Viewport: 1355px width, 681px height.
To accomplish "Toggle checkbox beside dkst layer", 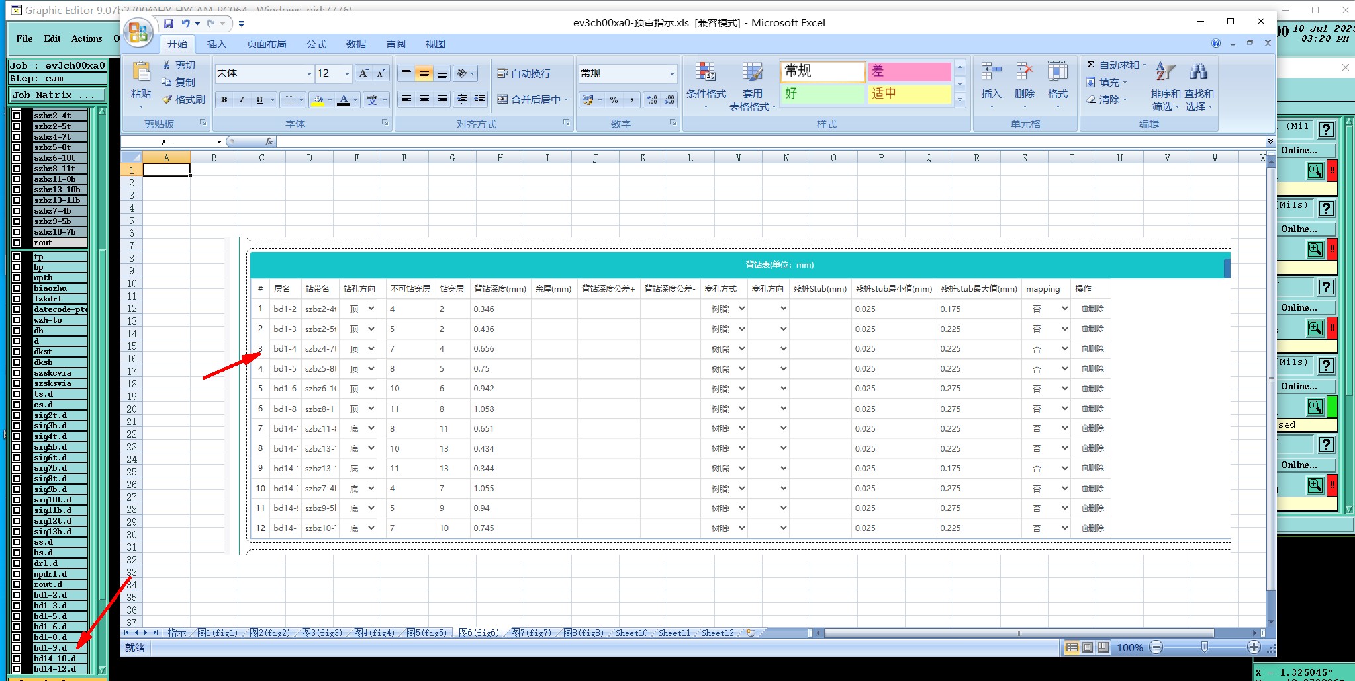I will [x=17, y=352].
